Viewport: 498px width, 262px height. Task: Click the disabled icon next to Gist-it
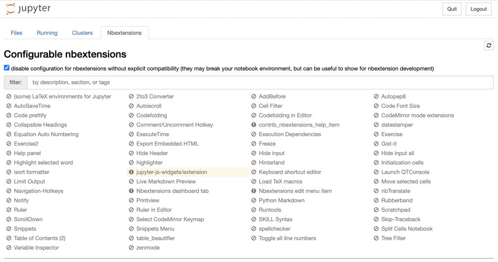click(x=376, y=143)
